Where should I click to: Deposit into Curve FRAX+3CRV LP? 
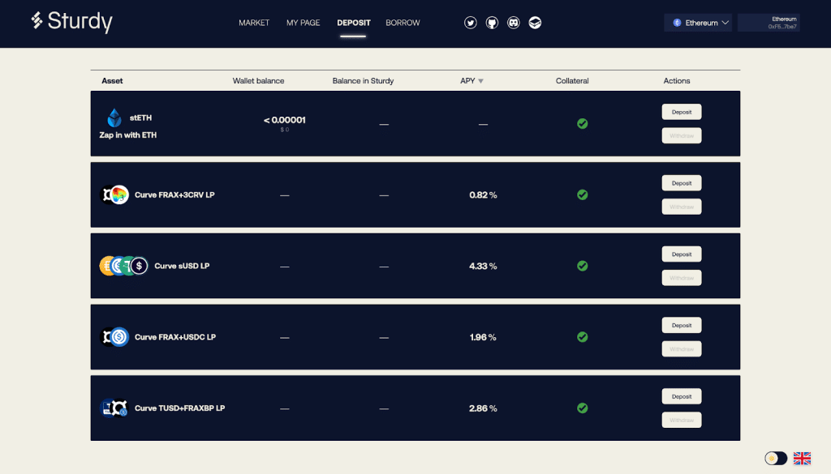click(x=682, y=183)
